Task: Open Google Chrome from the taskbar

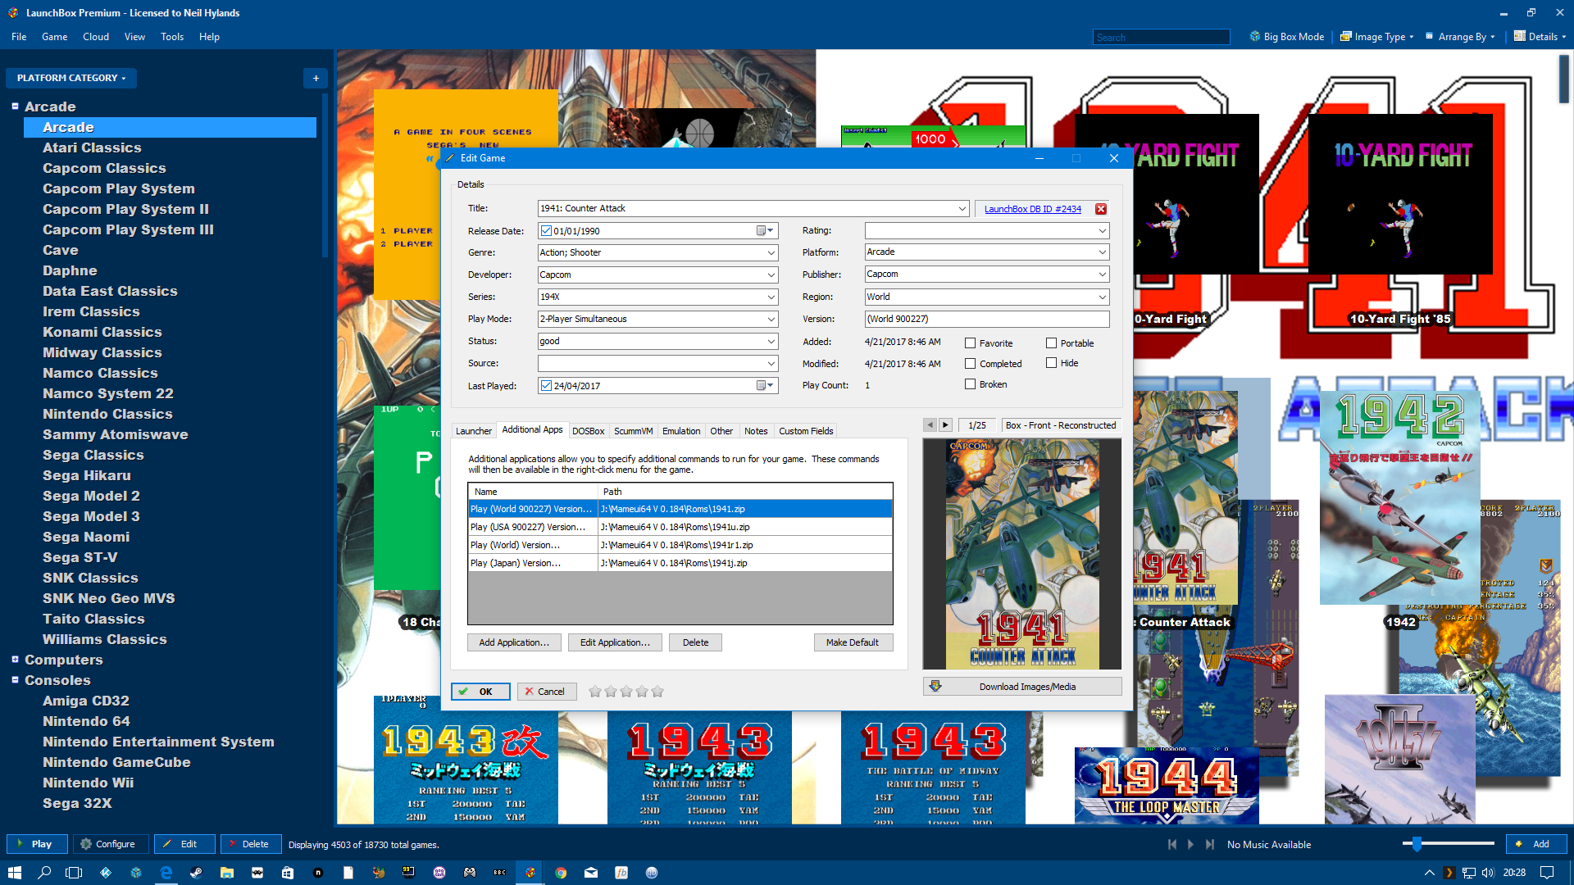Action: [561, 873]
